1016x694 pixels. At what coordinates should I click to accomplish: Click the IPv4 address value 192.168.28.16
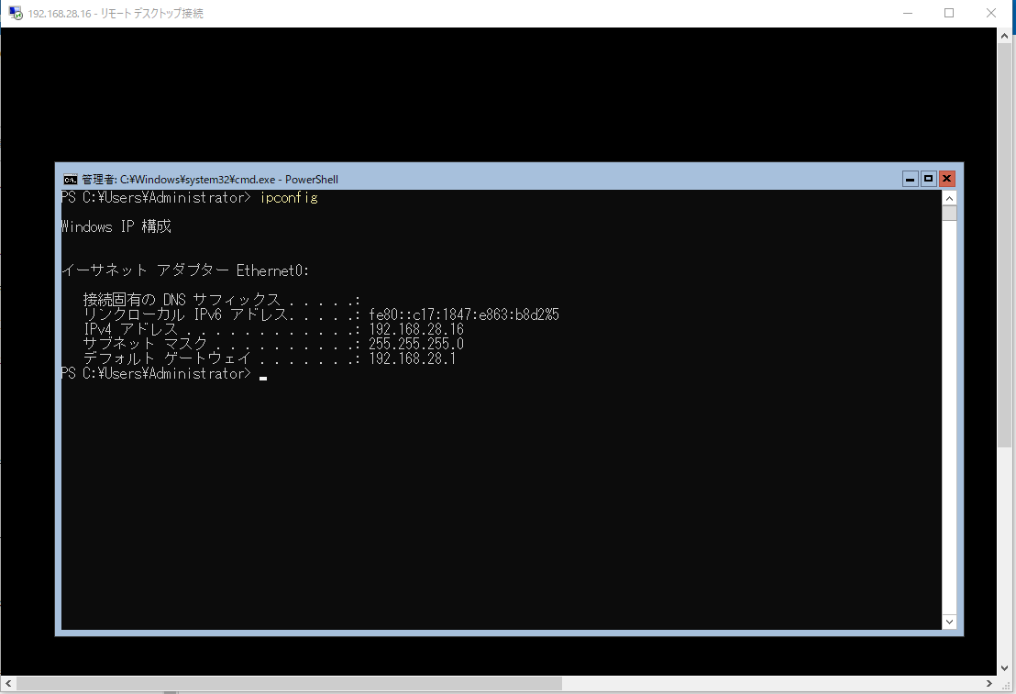[x=416, y=329]
